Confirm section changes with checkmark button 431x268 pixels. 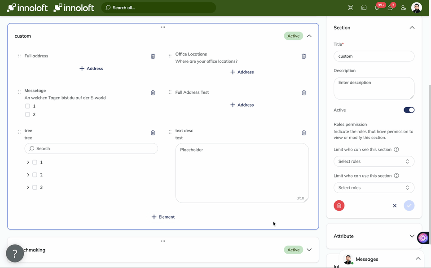pos(409,205)
